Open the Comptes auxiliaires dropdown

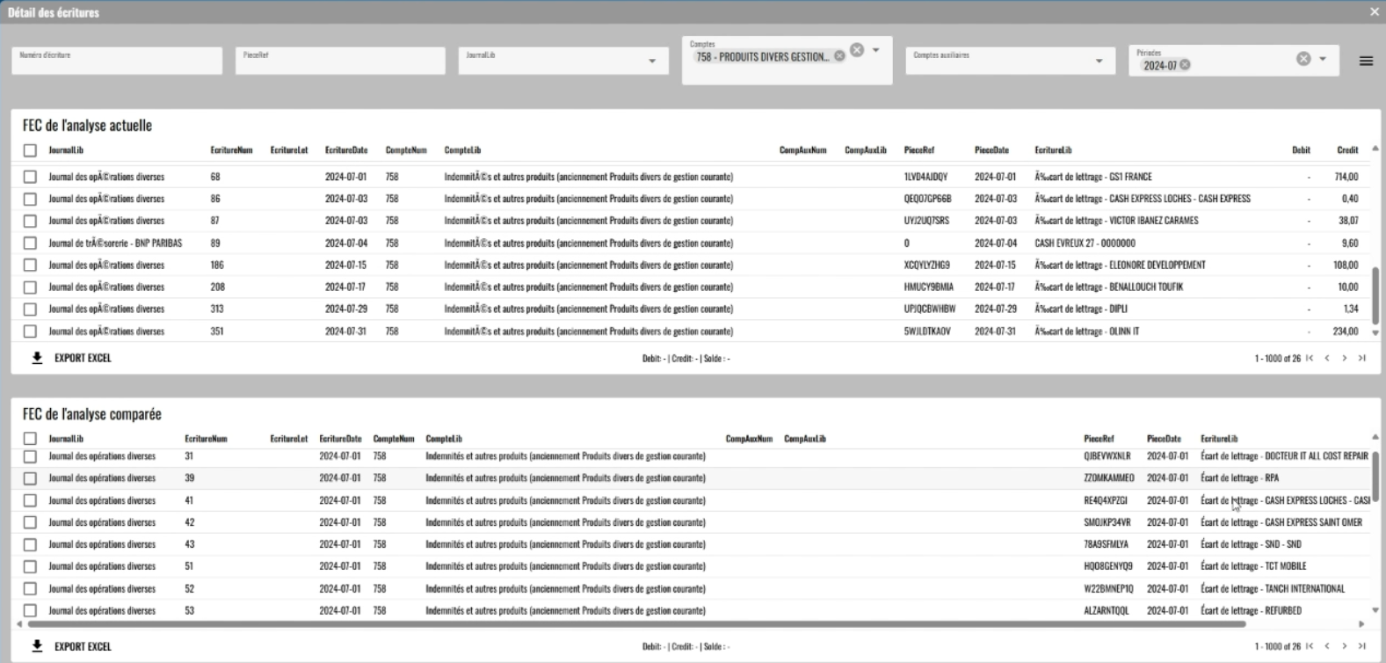(1099, 61)
